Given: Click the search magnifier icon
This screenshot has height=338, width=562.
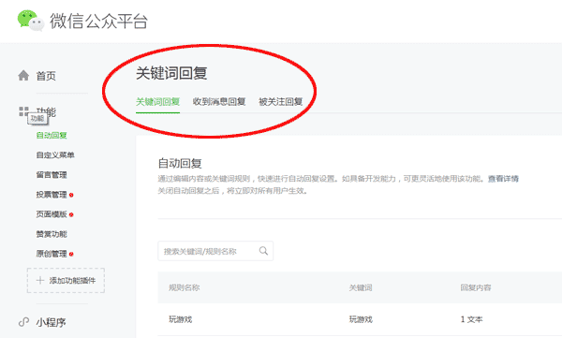Looking at the screenshot, I should [x=263, y=251].
